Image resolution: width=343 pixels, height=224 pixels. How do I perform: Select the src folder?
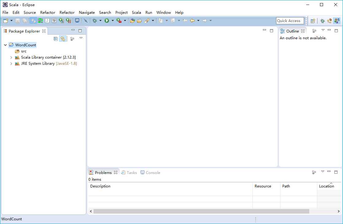click(24, 51)
